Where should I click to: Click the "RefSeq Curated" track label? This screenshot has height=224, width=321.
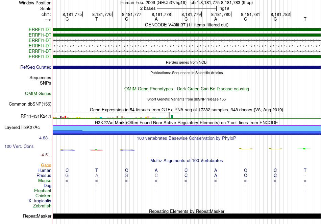pyautogui.click(x=36, y=67)
